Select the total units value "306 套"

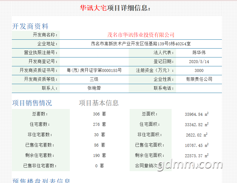click(100, 114)
